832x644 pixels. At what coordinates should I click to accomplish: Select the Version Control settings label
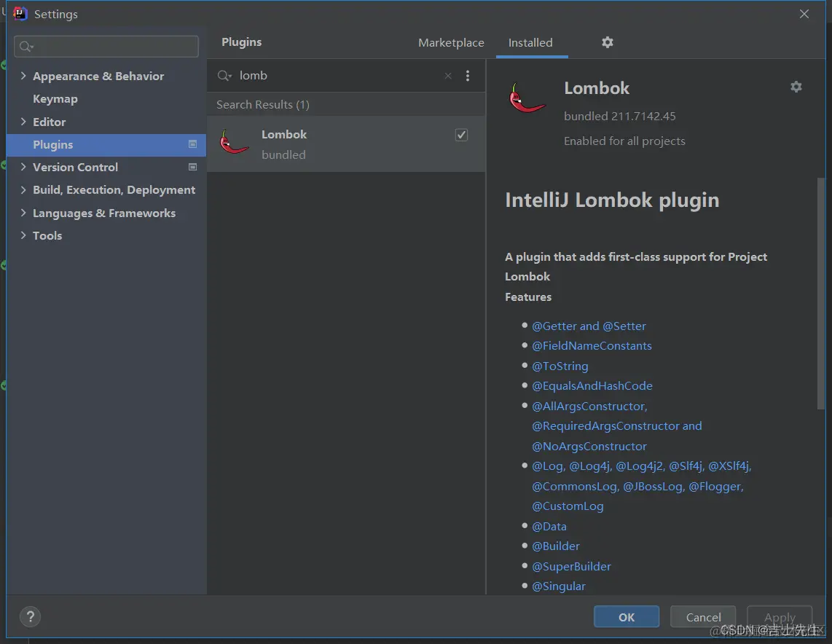pos(75,167)
